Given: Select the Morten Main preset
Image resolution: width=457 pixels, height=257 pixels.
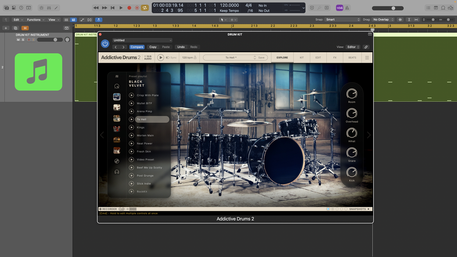Looking at the screenshot, I should tap(145, 136).
